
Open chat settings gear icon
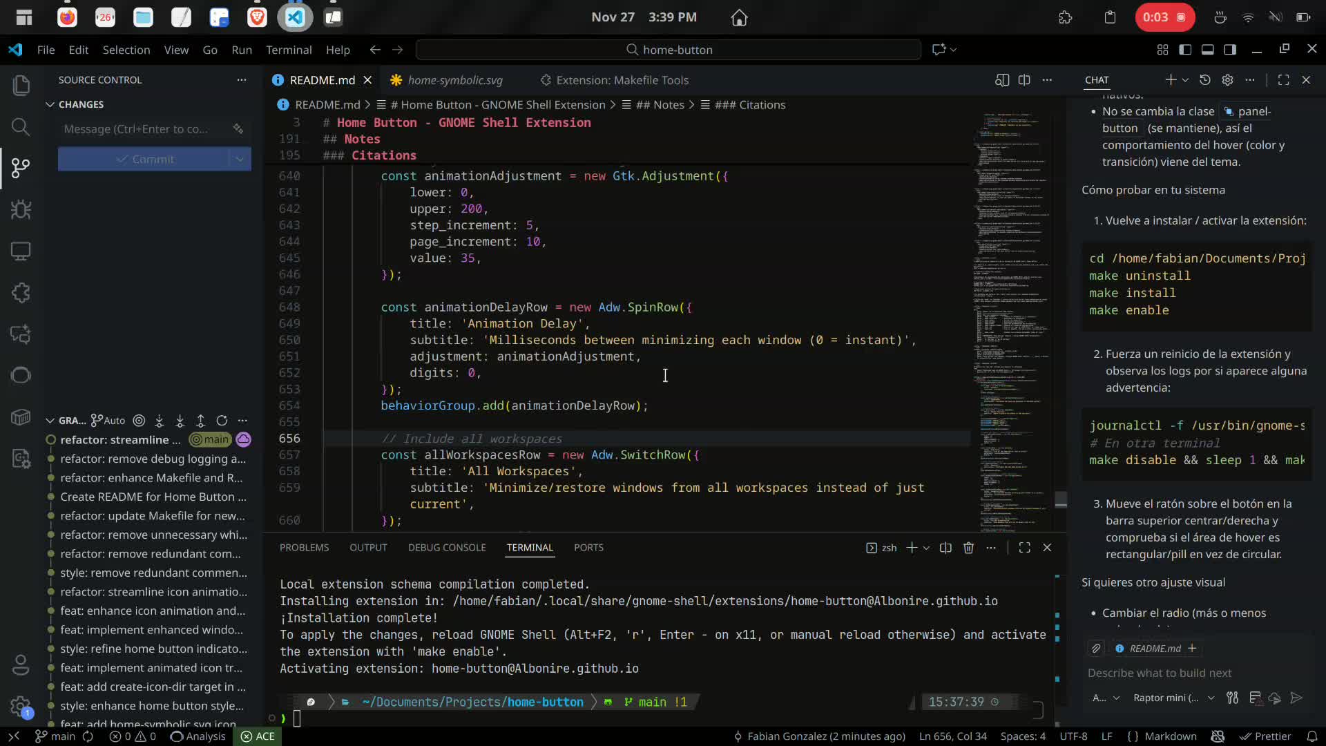click(1227, 80)
